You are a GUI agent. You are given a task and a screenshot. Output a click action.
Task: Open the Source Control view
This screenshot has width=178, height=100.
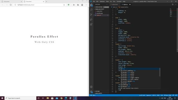point(91,15)
